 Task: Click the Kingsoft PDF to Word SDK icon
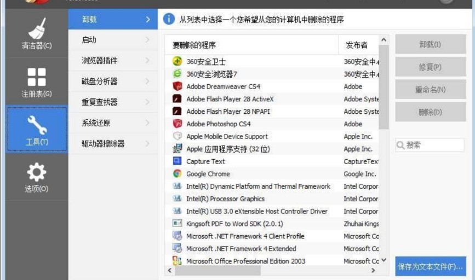click(x=177, y=223)
